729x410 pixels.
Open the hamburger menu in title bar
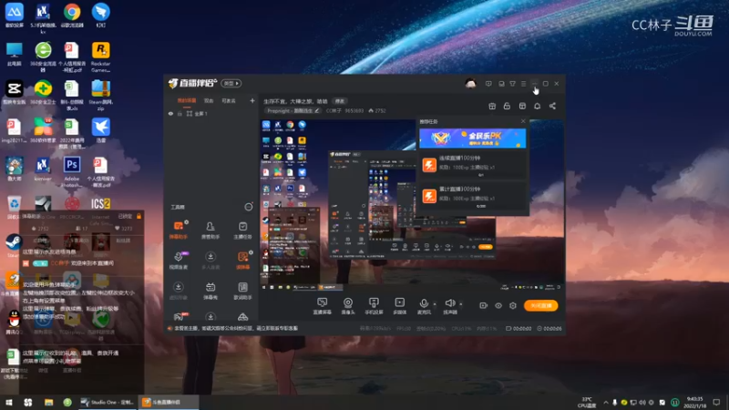coord(523,84)
